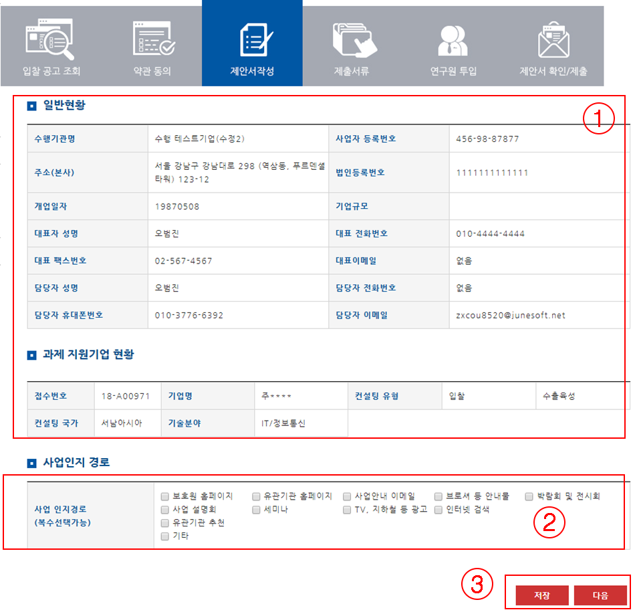This screenshot has height=612, width=635.
Task: Toggle the 사업 설명회 checkbox
Action: pyautogui.click(x=164, y=510)
